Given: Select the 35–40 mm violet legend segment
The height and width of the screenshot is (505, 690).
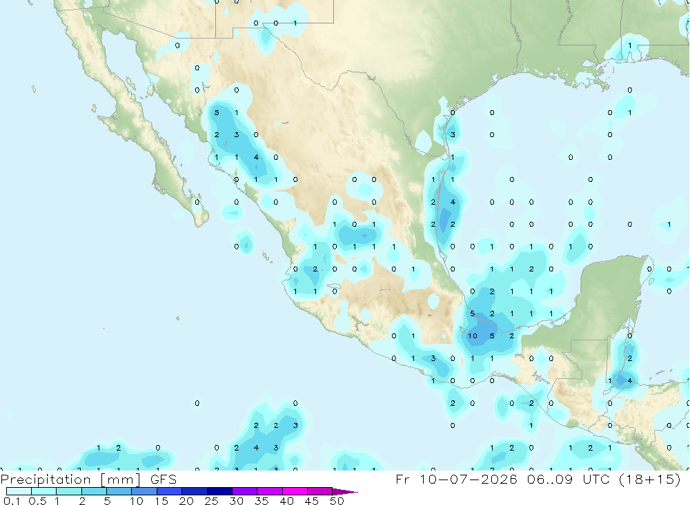Looking at the screenshot, I should click(x=270, y=491).
